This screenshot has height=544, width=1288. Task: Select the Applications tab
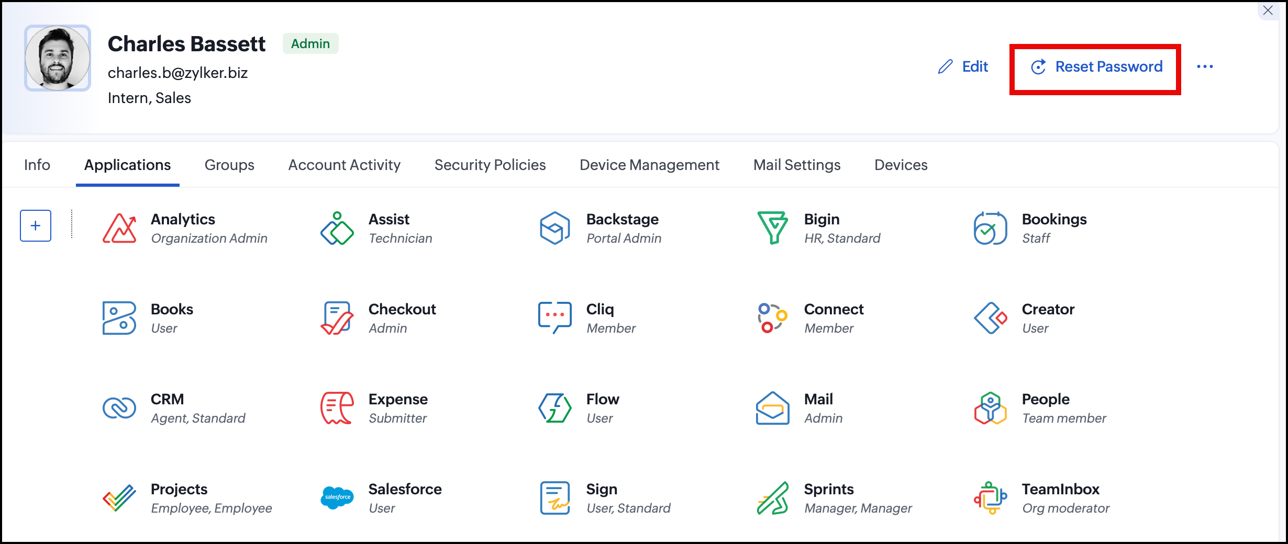[128, 165]
